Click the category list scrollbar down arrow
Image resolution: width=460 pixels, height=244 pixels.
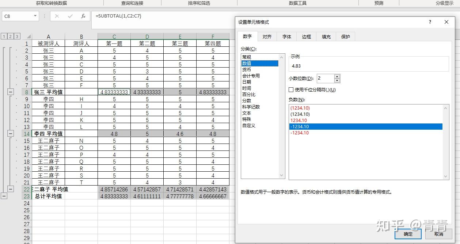[x=282, y=175]
